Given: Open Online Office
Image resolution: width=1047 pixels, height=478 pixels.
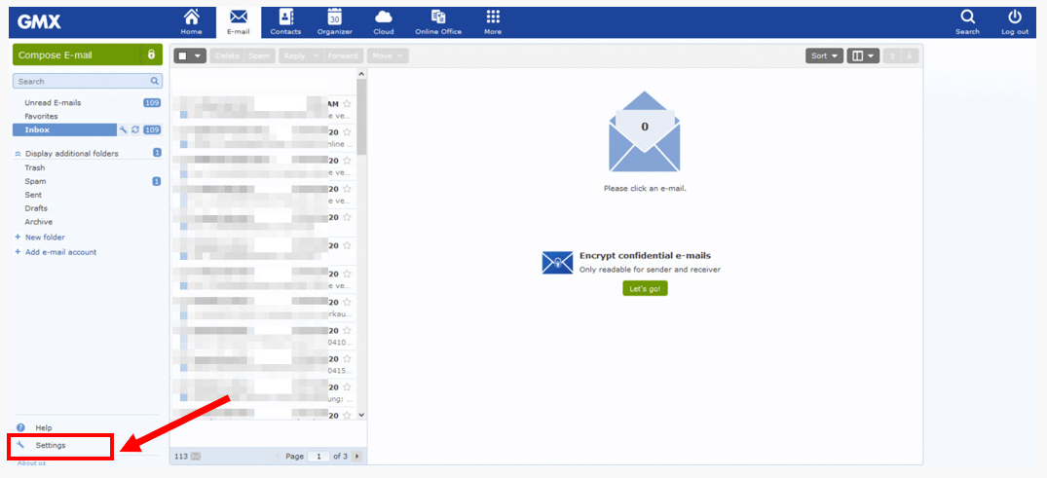Looking at the screenshot, I should [x=438, y=22].
